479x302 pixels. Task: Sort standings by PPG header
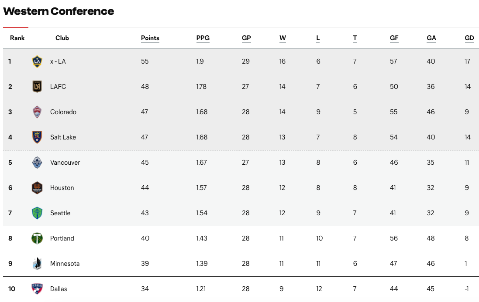[203, 38]
